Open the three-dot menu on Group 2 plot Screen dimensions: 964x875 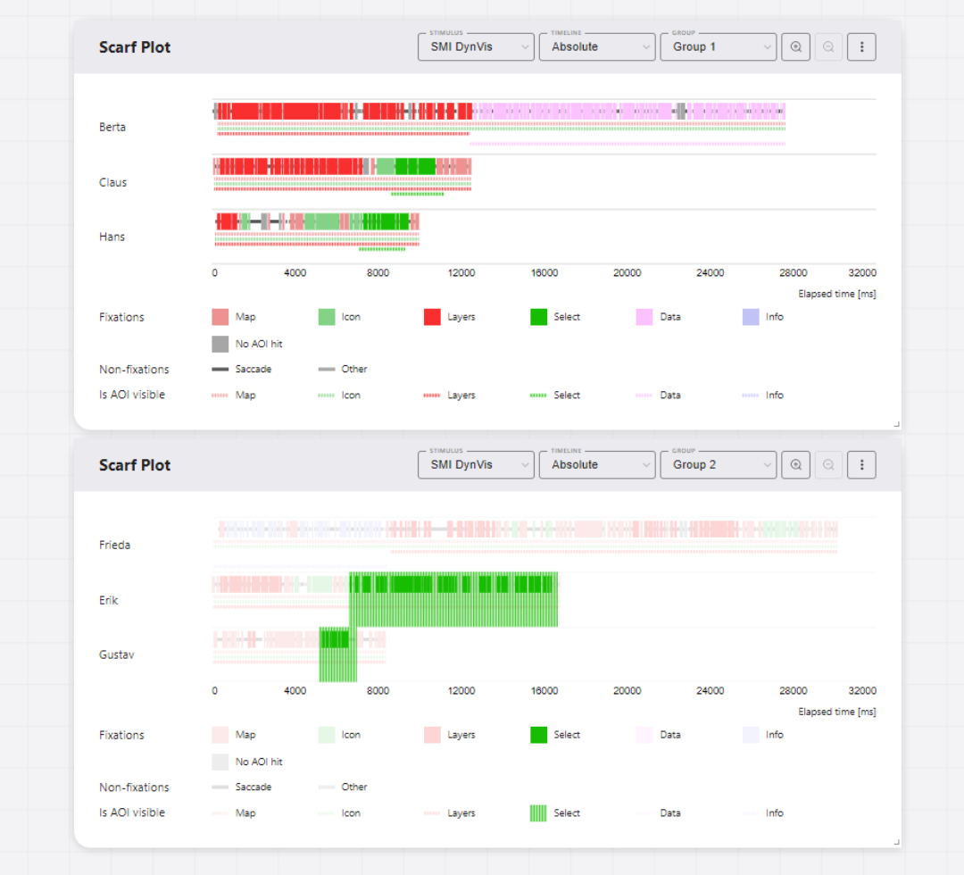pos(861,465)
